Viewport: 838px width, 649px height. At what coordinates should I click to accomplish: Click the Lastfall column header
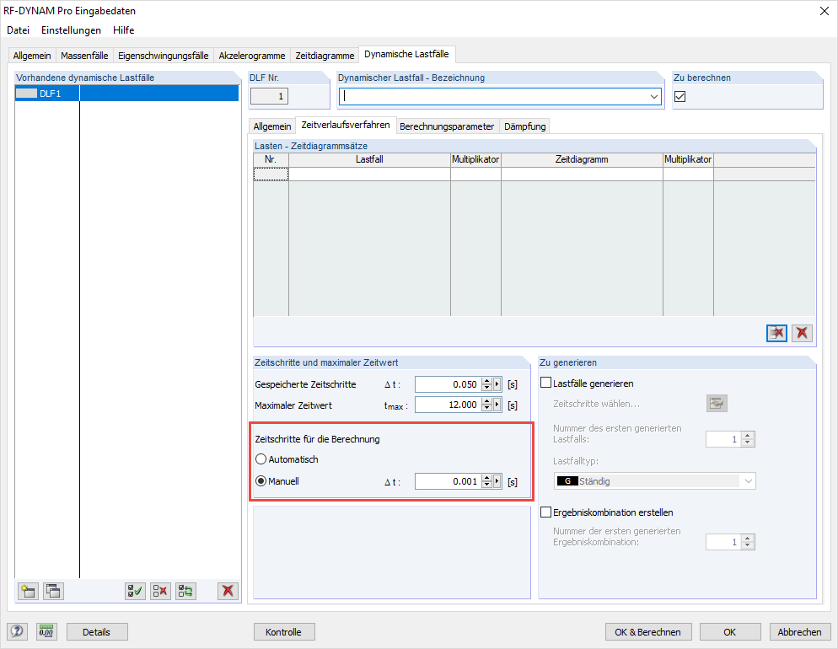369,159
